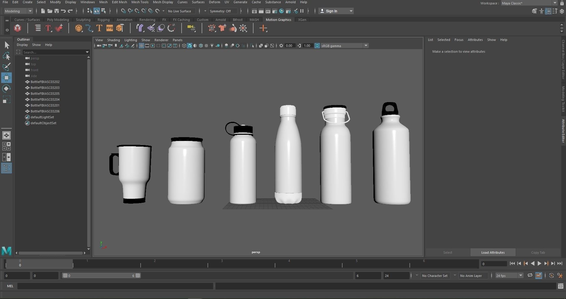This screenshot has width=566, height=299.
Task: Start IPR render icon
Action: (x=268, y=11)
